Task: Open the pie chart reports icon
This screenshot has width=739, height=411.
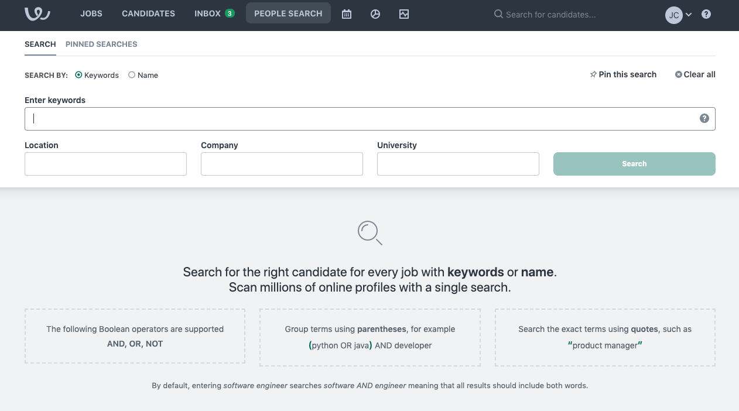Action: (375, 14)
